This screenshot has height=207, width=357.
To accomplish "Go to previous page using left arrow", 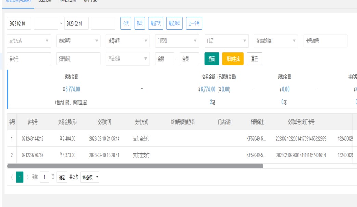I will point(12,177).
